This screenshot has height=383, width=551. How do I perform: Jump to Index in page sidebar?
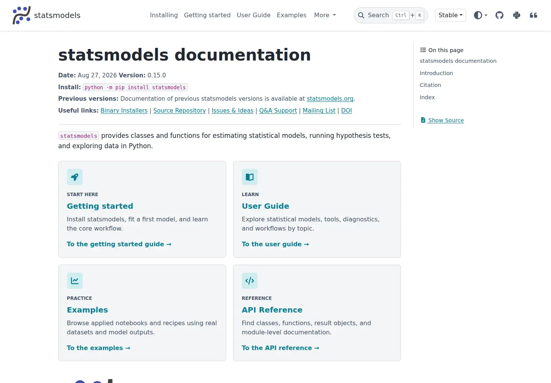click(427, 97)
